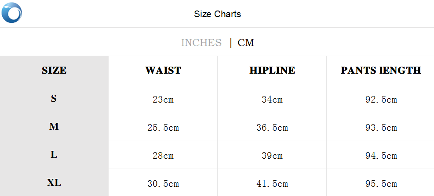Click the PANTS LENGTH column header
The image size is (434, 196).
(x=381, y=70)
